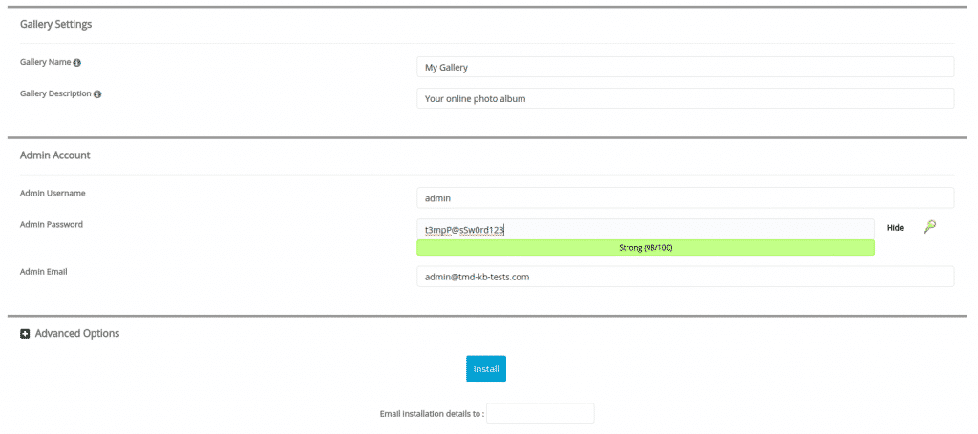Click the Gallery Name info icon

(77, 63)
